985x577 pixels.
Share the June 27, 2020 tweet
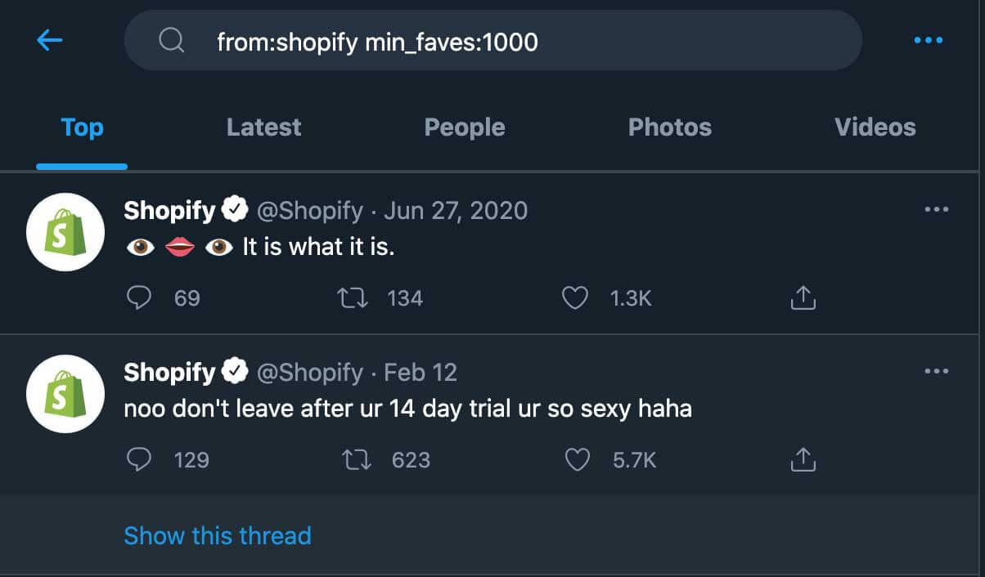[803, 298]
